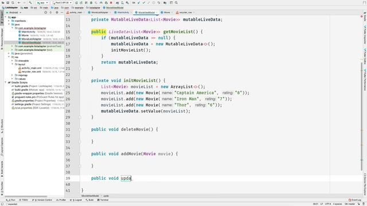Click the project panel settings gear icon

(57, 13)
